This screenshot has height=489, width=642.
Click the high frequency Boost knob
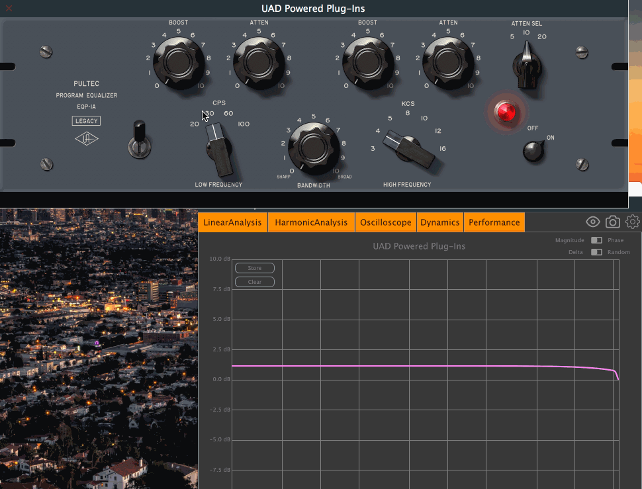pyautogui.click(x=367, y=62)
